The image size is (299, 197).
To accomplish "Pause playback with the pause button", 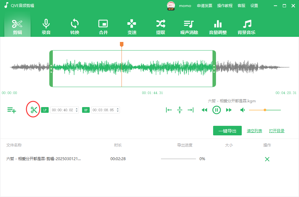I will 216,110.
